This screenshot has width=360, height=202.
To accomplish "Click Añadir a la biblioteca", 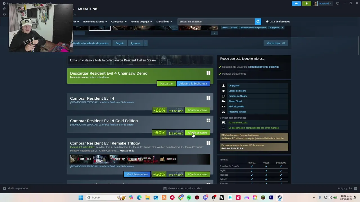I will pos(193,84).
